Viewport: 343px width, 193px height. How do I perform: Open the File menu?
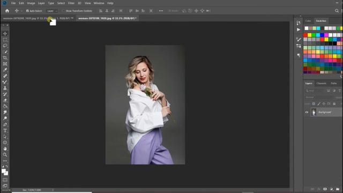tap(13, 3)
